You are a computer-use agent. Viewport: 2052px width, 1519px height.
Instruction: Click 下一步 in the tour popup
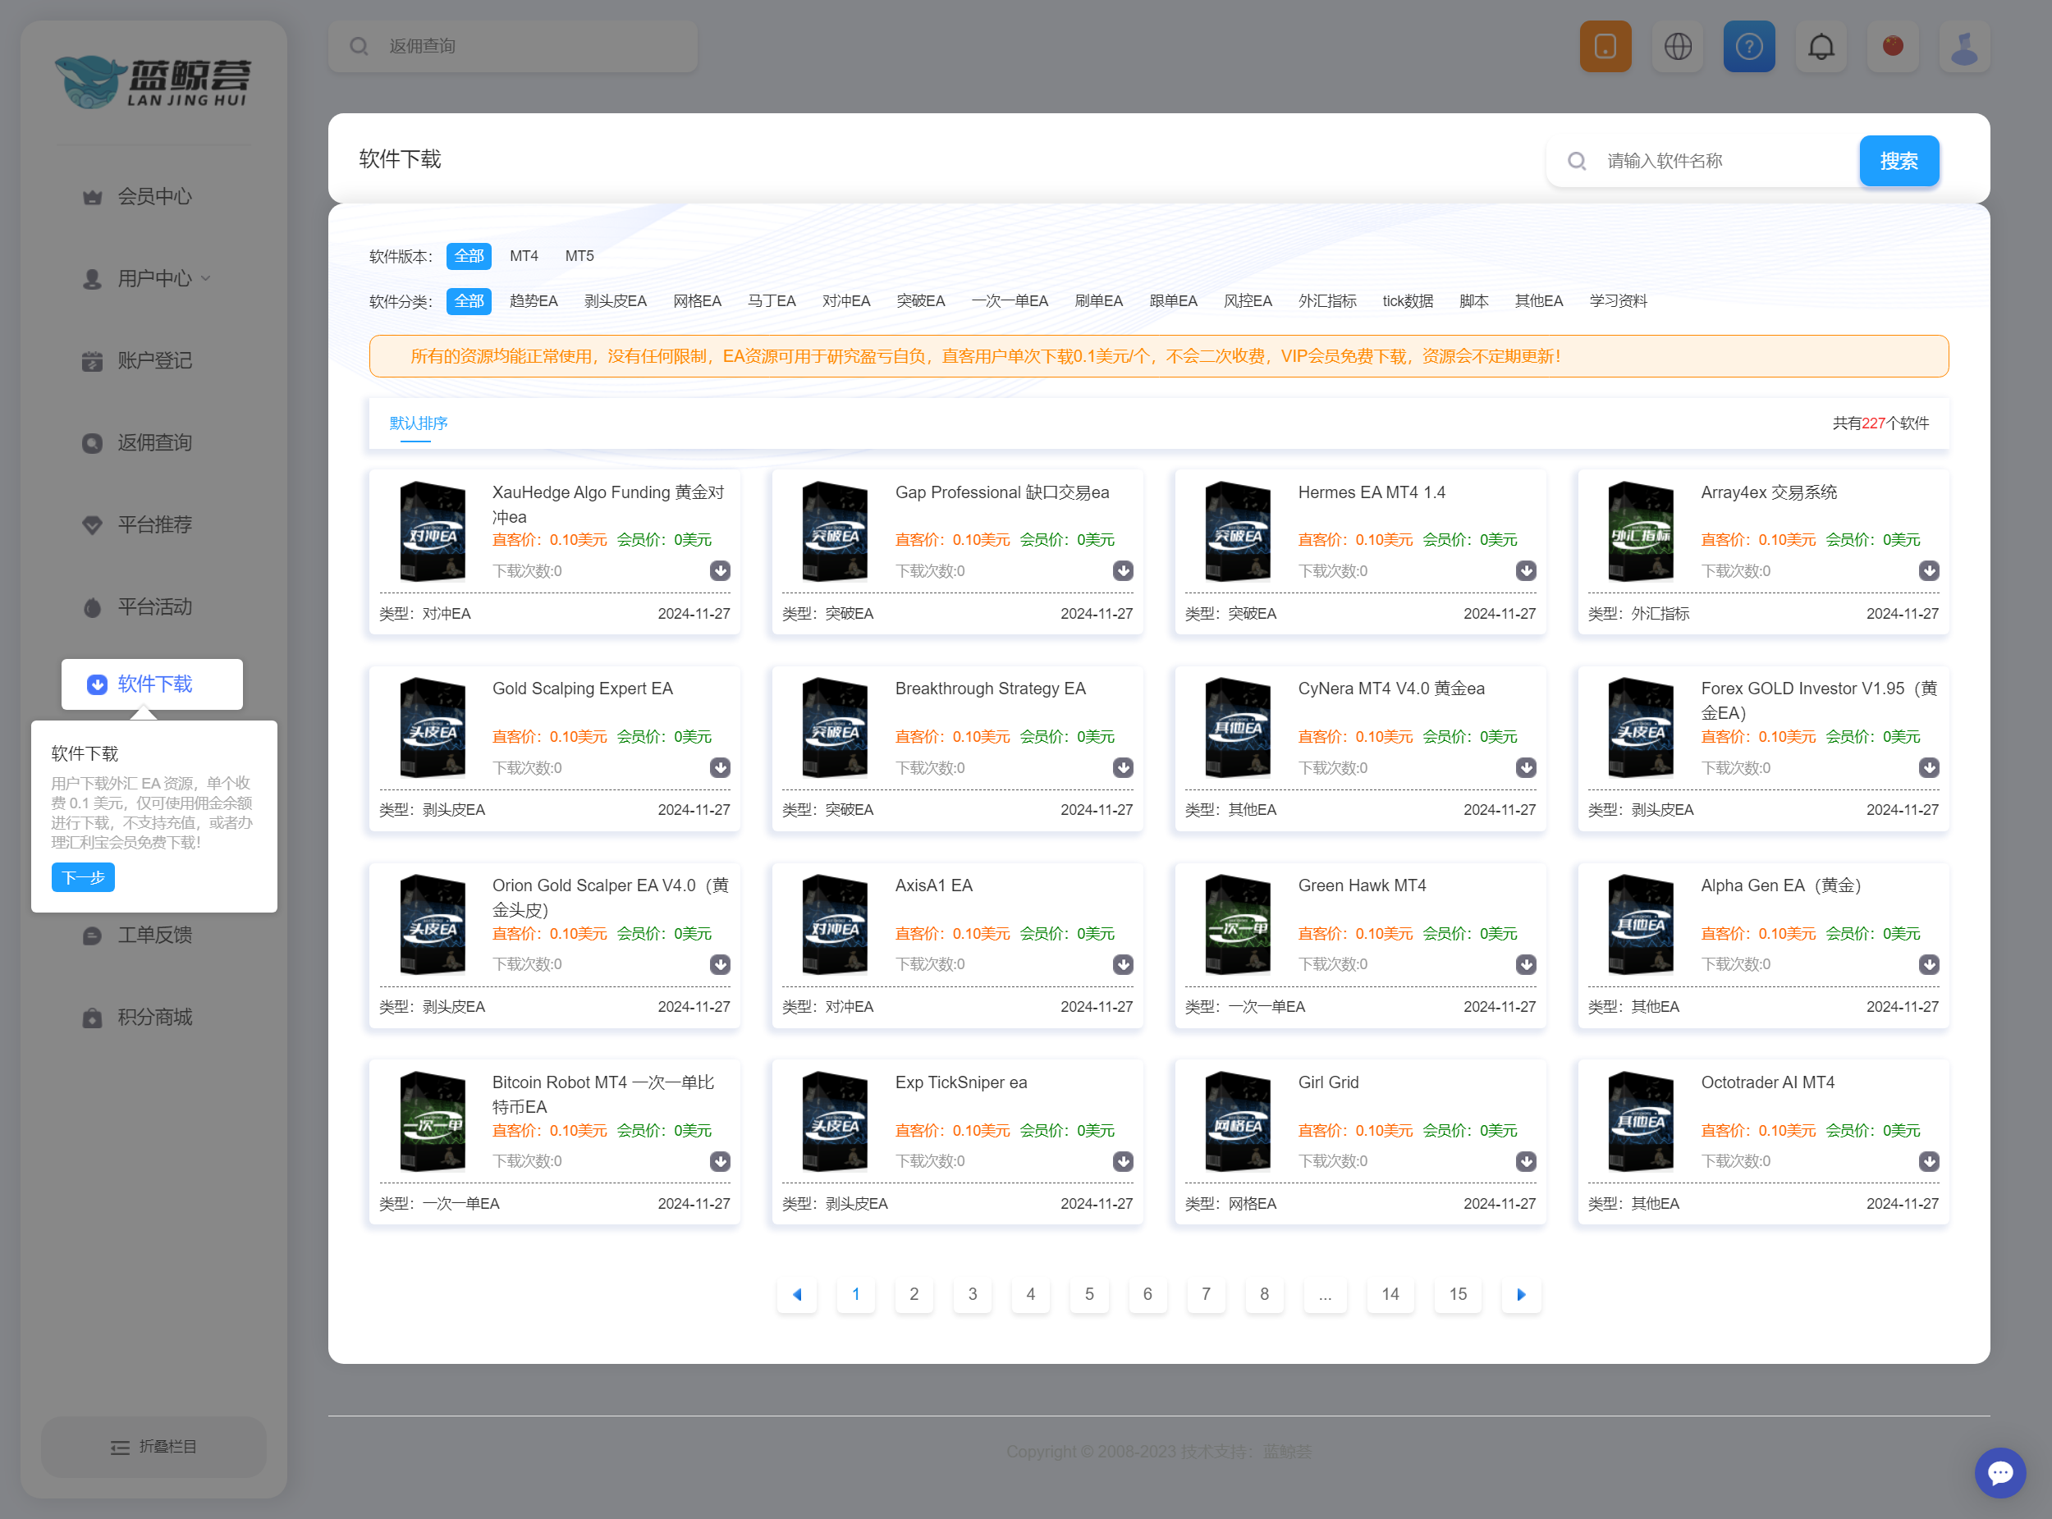83,877
